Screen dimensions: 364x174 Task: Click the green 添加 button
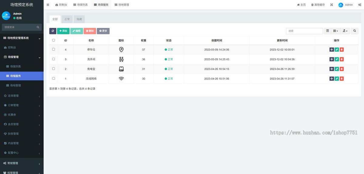(x=63, y=31)
